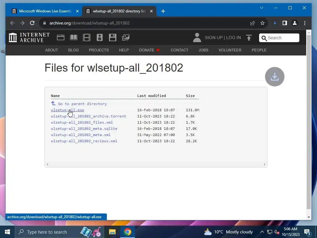Click the LOG IN link
Screen dimensions: 317x238
pyautogui.click(x=233, y=37)
